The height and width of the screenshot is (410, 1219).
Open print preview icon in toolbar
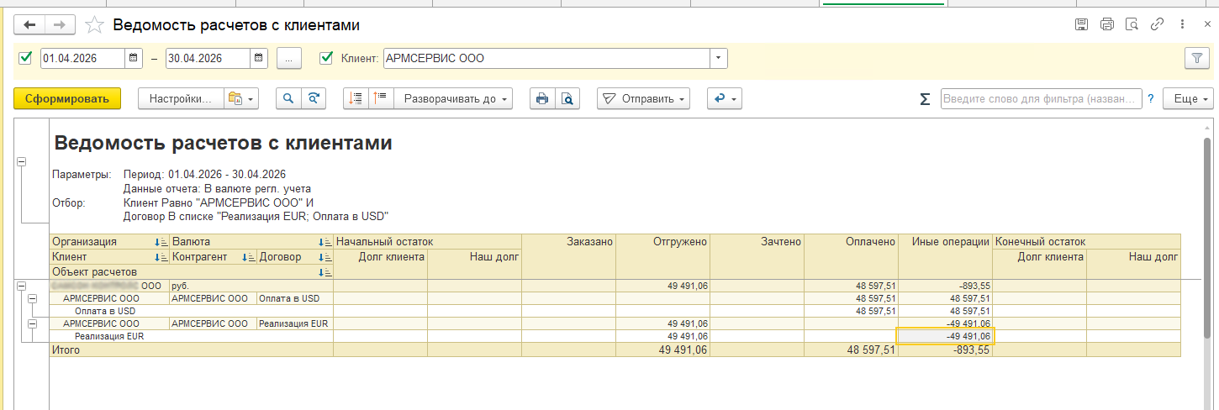point(567,99)
